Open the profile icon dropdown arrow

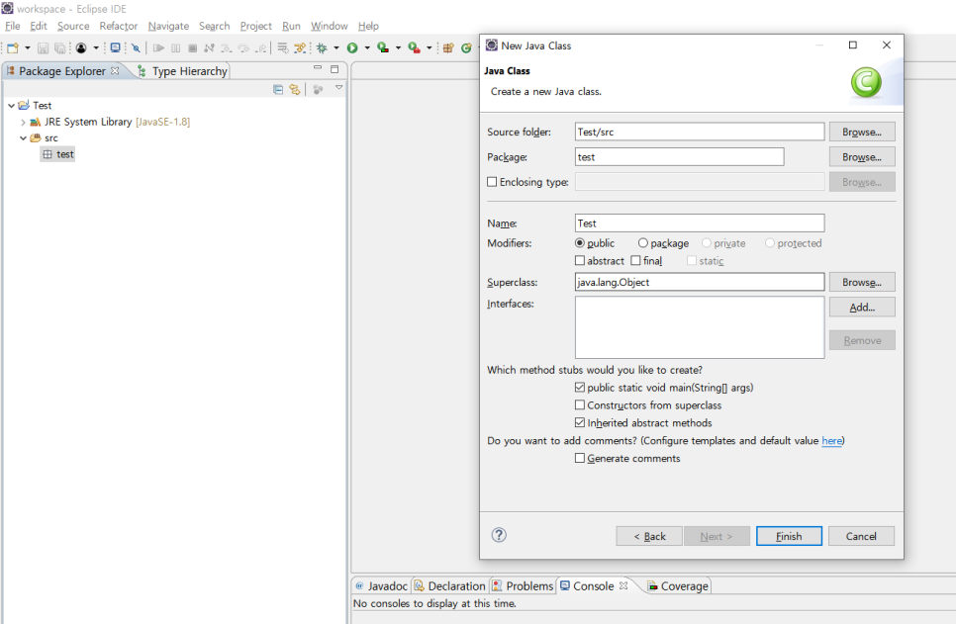click(96, 48)
